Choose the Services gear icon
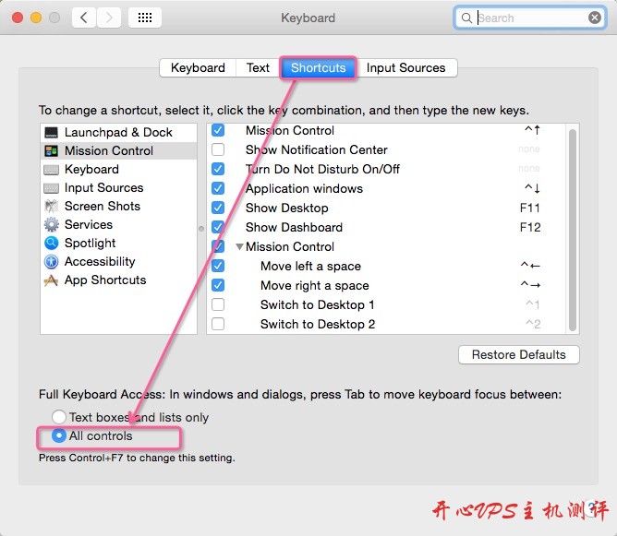 coord(51,225)
